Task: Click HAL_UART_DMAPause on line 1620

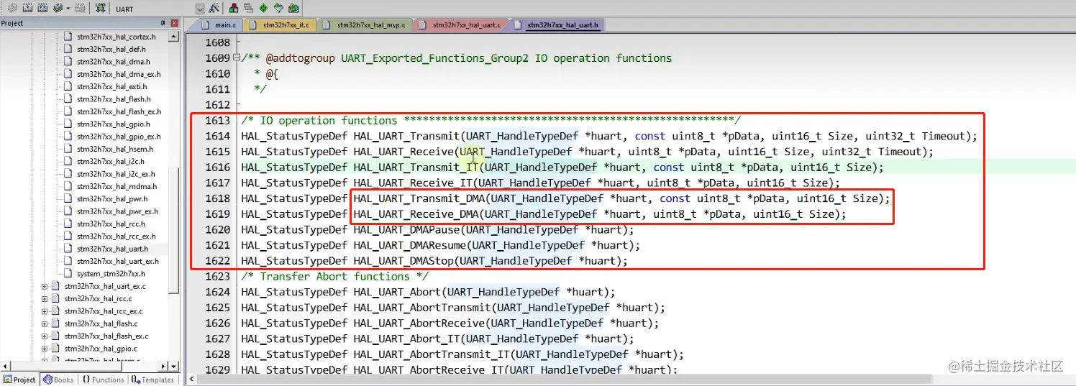Action: [406, 230]
